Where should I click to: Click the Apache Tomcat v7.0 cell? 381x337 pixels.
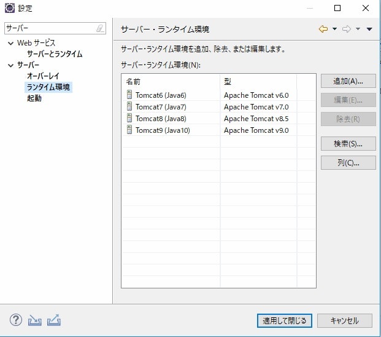click(256, 106)
